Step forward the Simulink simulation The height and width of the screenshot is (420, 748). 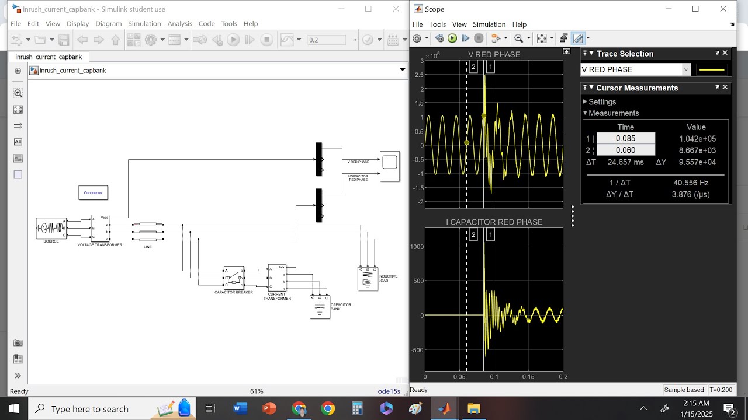click(250, 40)
